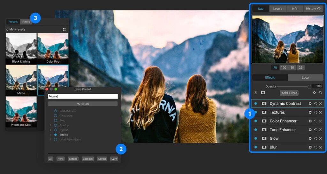Open Tone Enhancer gear settings

coord(310,130)
